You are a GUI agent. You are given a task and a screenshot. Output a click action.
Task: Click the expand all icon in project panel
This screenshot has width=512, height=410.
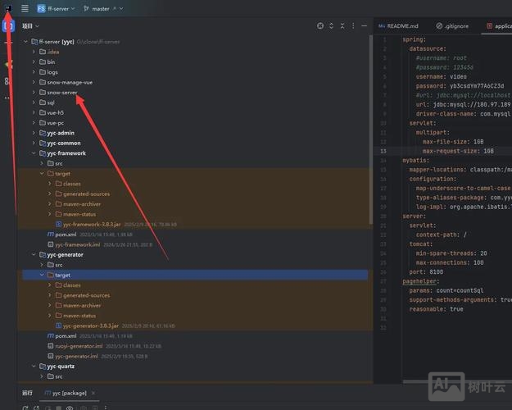(x=333, y=26)
